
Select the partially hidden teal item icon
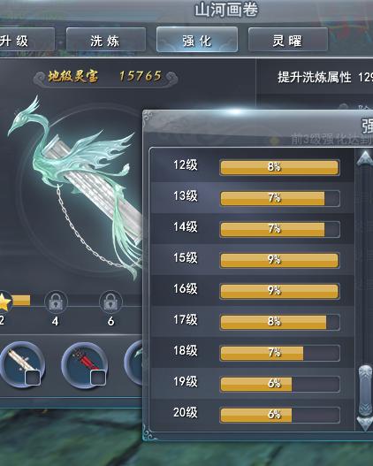(133, 363)
